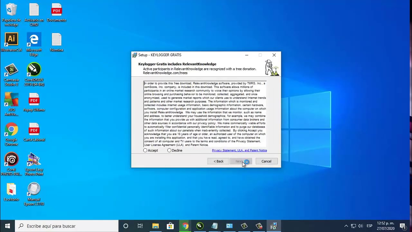The width and height of the screenshot is (412, 232).
Task: Select the Epson Easy Photo Print shortcut
Action: click(x=34, y=164)
